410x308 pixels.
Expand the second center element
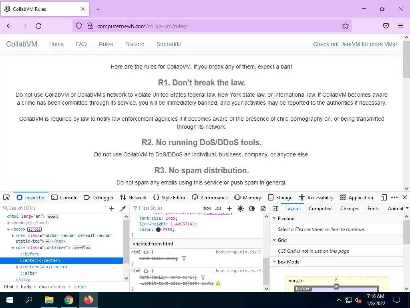coord(17,267)
